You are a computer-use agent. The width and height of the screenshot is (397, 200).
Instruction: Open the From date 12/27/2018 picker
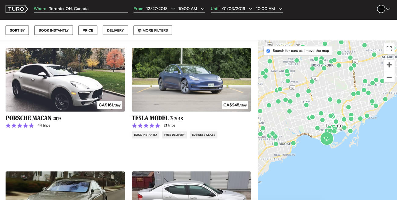pos(160,9)
